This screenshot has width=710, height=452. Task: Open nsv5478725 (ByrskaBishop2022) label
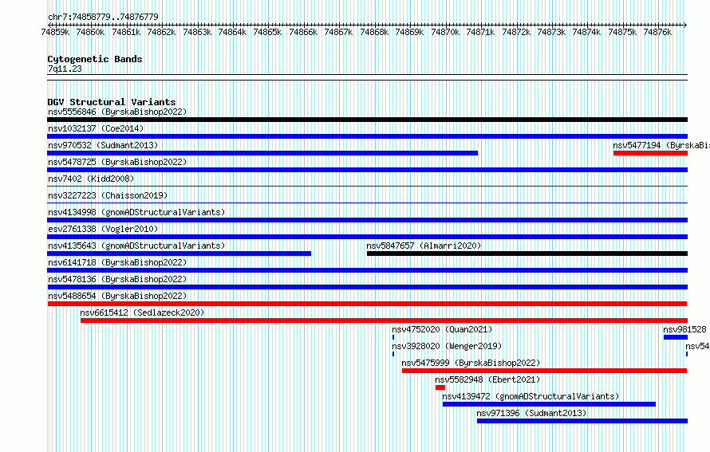pos(117,162)
